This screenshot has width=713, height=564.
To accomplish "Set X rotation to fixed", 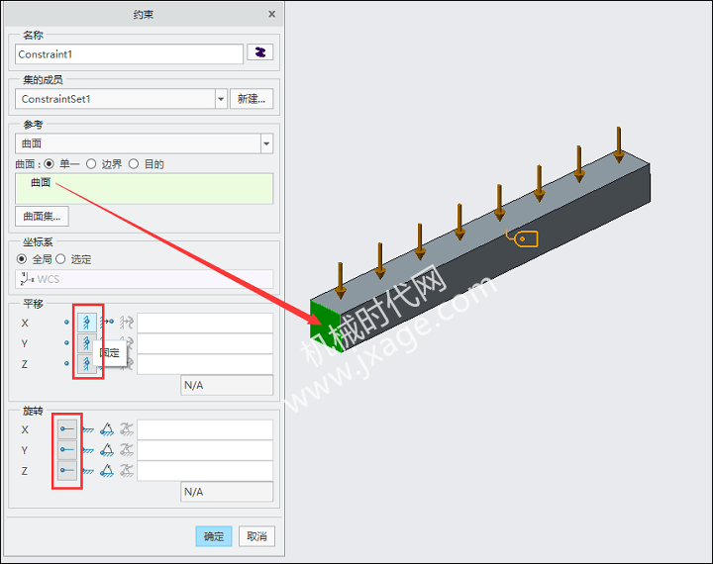I will [x=88, y=429].
